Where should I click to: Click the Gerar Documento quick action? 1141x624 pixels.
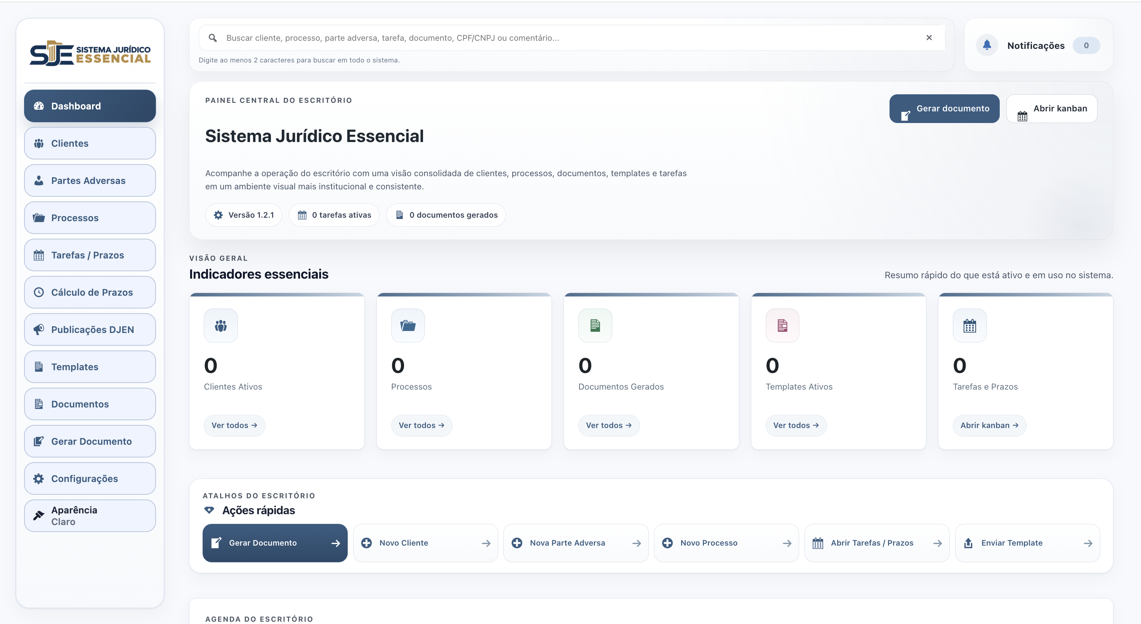(275, 543)
